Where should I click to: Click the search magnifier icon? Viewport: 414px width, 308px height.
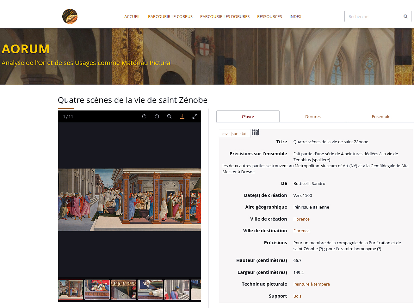tap(405, 16)
